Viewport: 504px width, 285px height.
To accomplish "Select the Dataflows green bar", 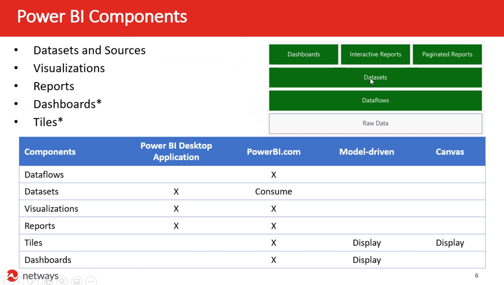I will coord(375,100).
